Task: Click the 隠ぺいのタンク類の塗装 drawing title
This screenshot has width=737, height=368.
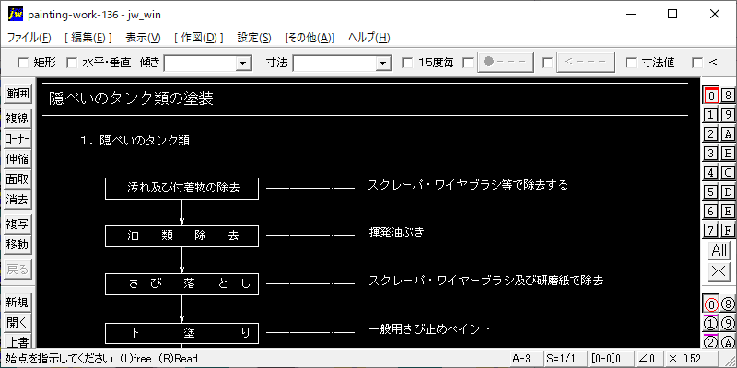Action: tap(131, 98)
